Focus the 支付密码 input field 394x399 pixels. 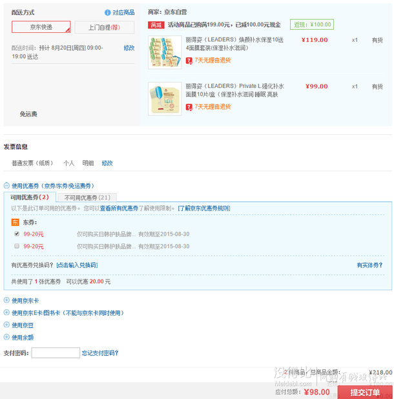tap(56, 353)
